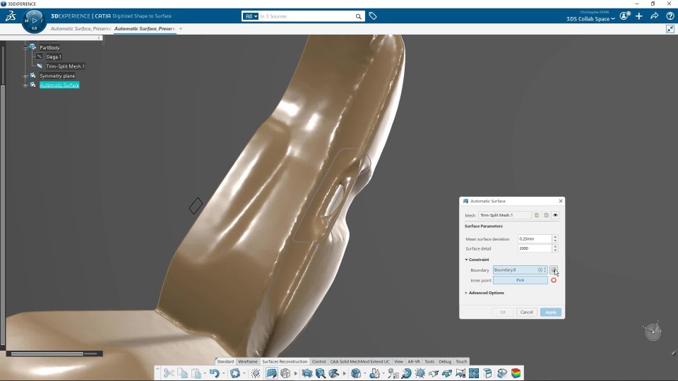This screenshot has width=678, height=381.
Task: Switch to first Automatic Surface_Preserve document tab
Action: pos(81,28)
